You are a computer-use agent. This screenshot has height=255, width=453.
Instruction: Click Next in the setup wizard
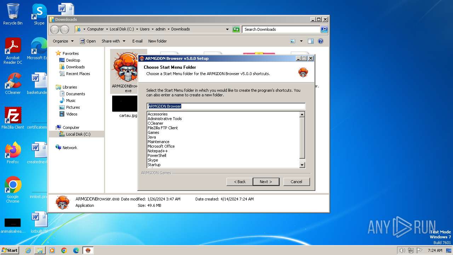pyautogui.click(x=266, y=182)
